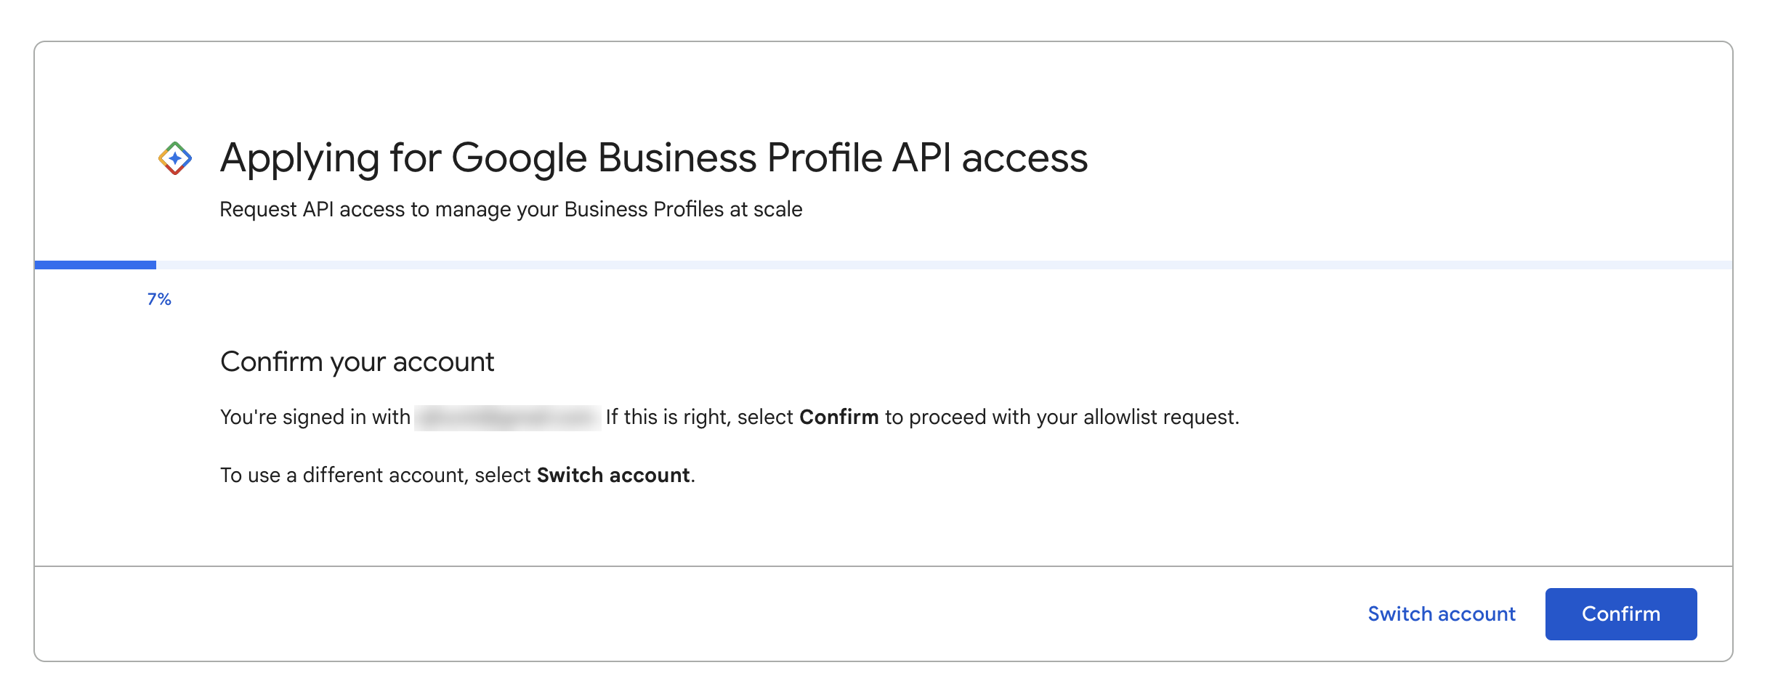Viewport: 1770px width, 681px height.
Task: Click the word 'Applying' in the page title
Action: (x=299, y=158)
